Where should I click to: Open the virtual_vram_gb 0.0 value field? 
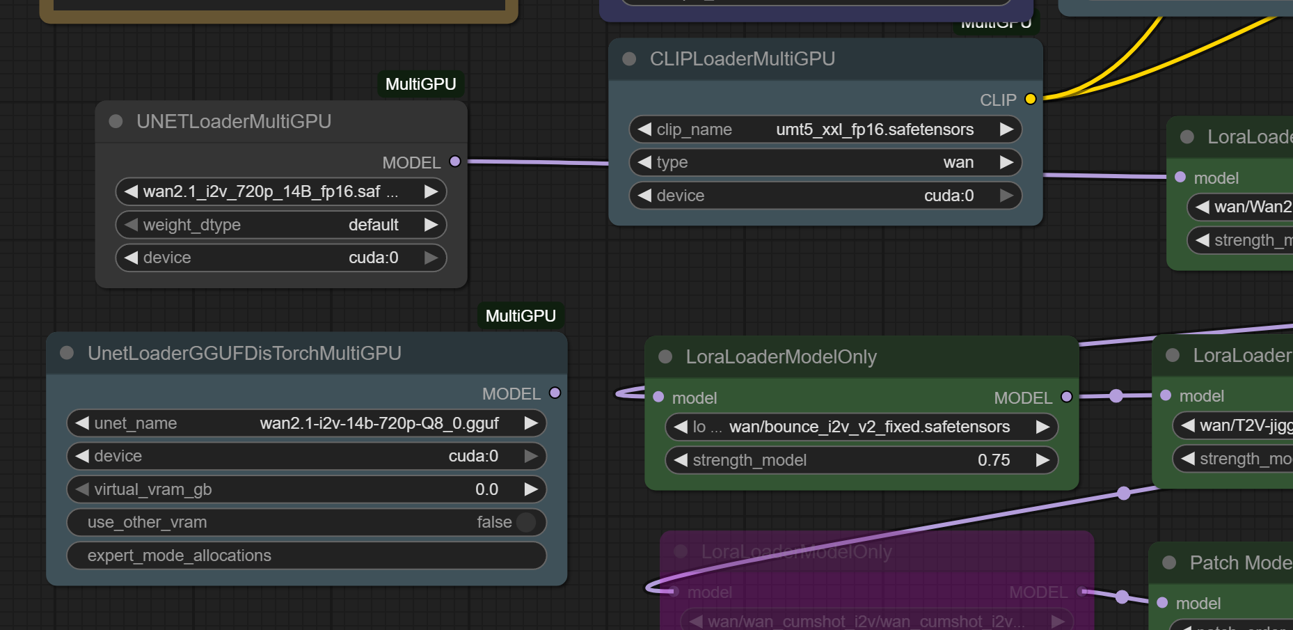tap(486, 489)
